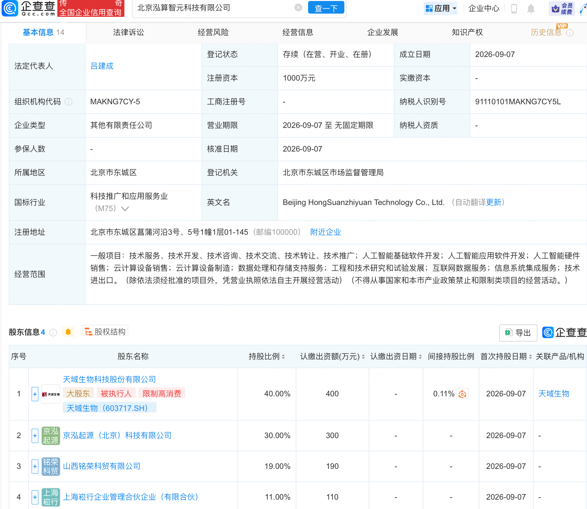This screenshot has width=587, height=509.
Task: Click 导出 export button
Action: (x=518, y=333)
